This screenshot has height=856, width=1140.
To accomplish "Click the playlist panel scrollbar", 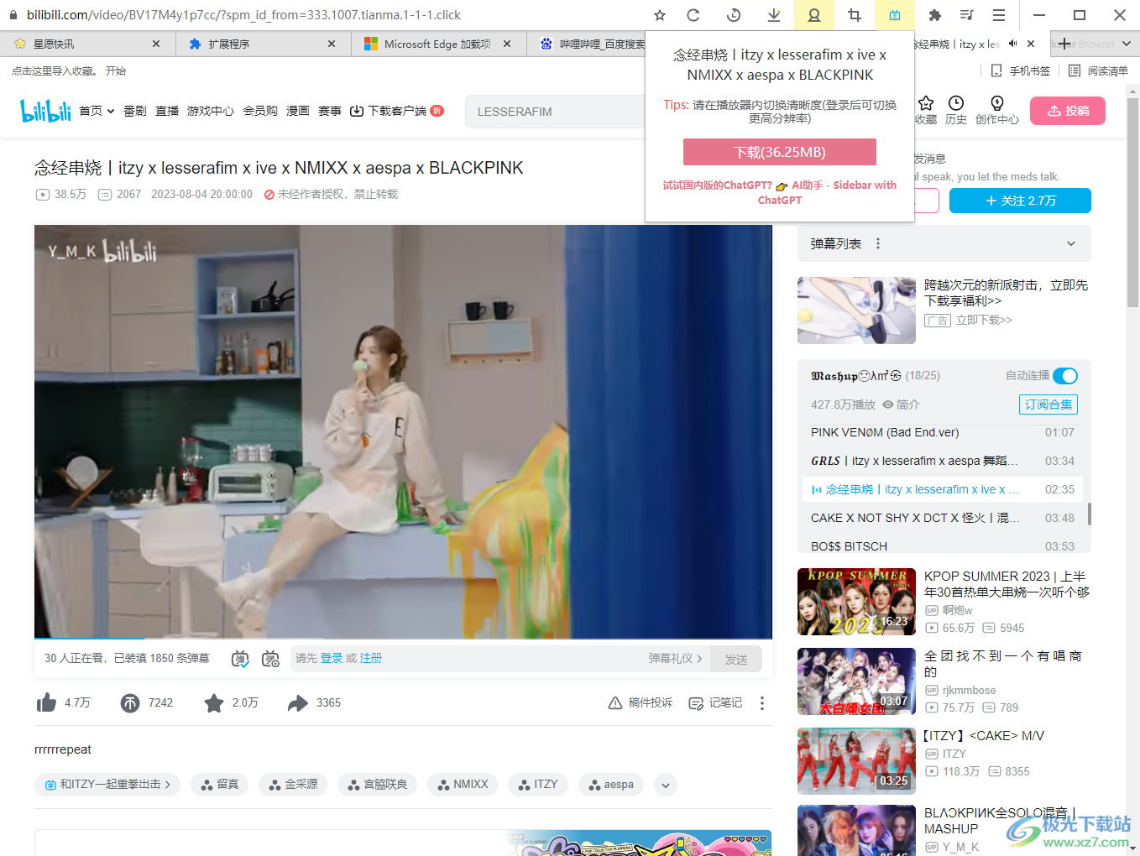I will pyautogui.click(x=1090, y=514).
